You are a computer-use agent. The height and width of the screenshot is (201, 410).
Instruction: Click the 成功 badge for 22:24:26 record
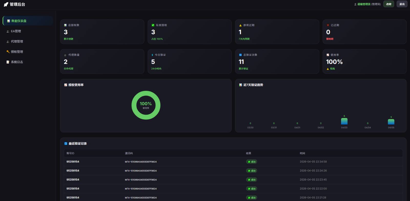coord(252,171)
